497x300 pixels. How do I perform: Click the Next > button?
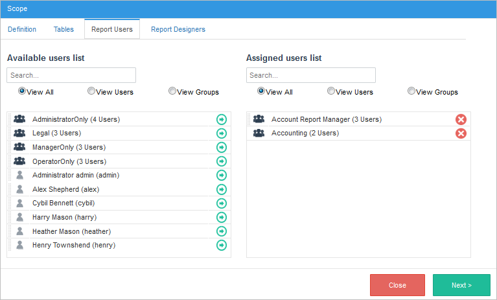click(461, 285)
